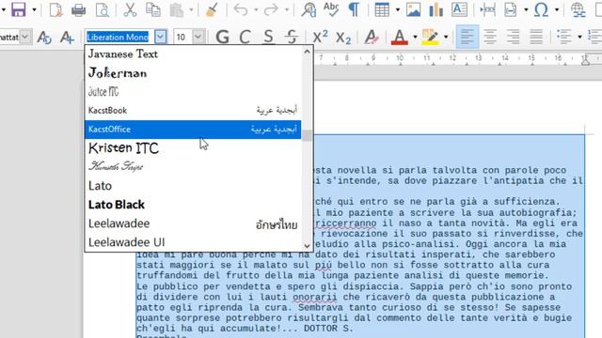This screenshot has width=602, height=338.
Task: Open the Paste options dropdown
Action: click(x=191, y=9)
